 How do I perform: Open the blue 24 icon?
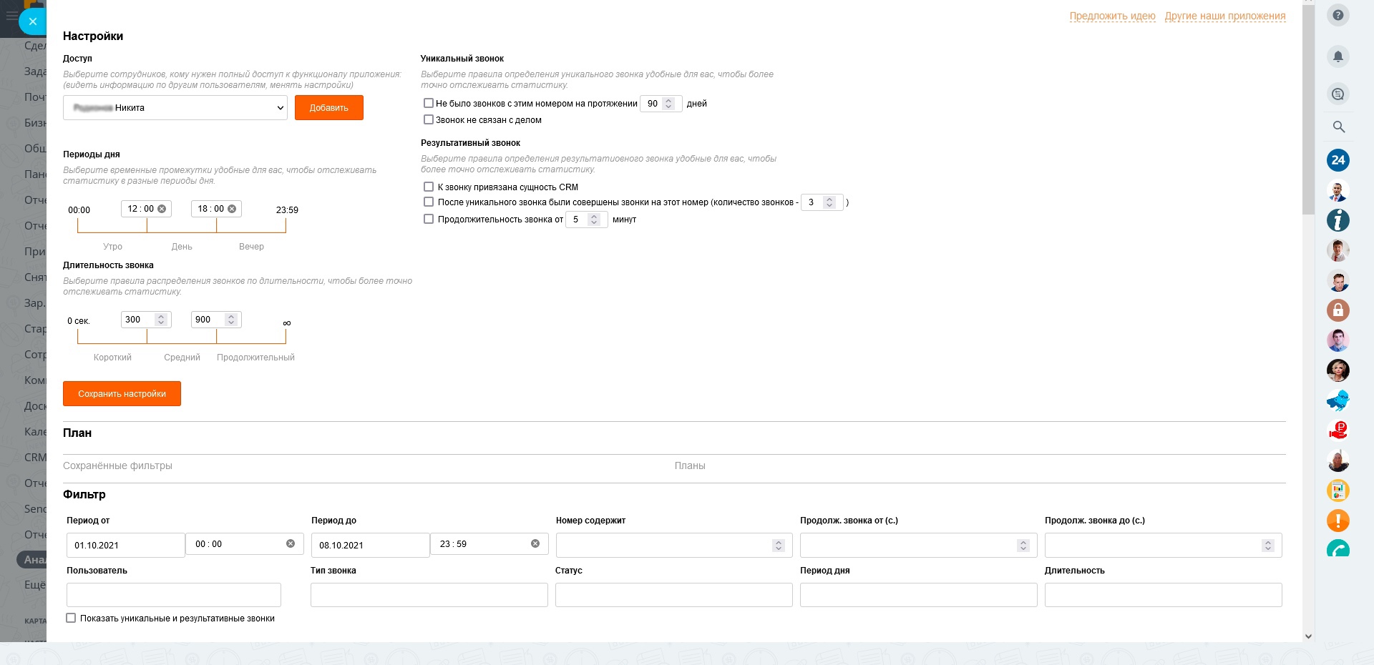[x=1338, y=160]
